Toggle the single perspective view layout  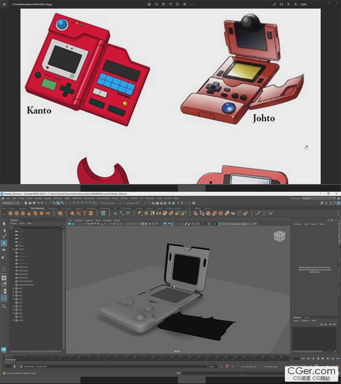tap(4, 278)
